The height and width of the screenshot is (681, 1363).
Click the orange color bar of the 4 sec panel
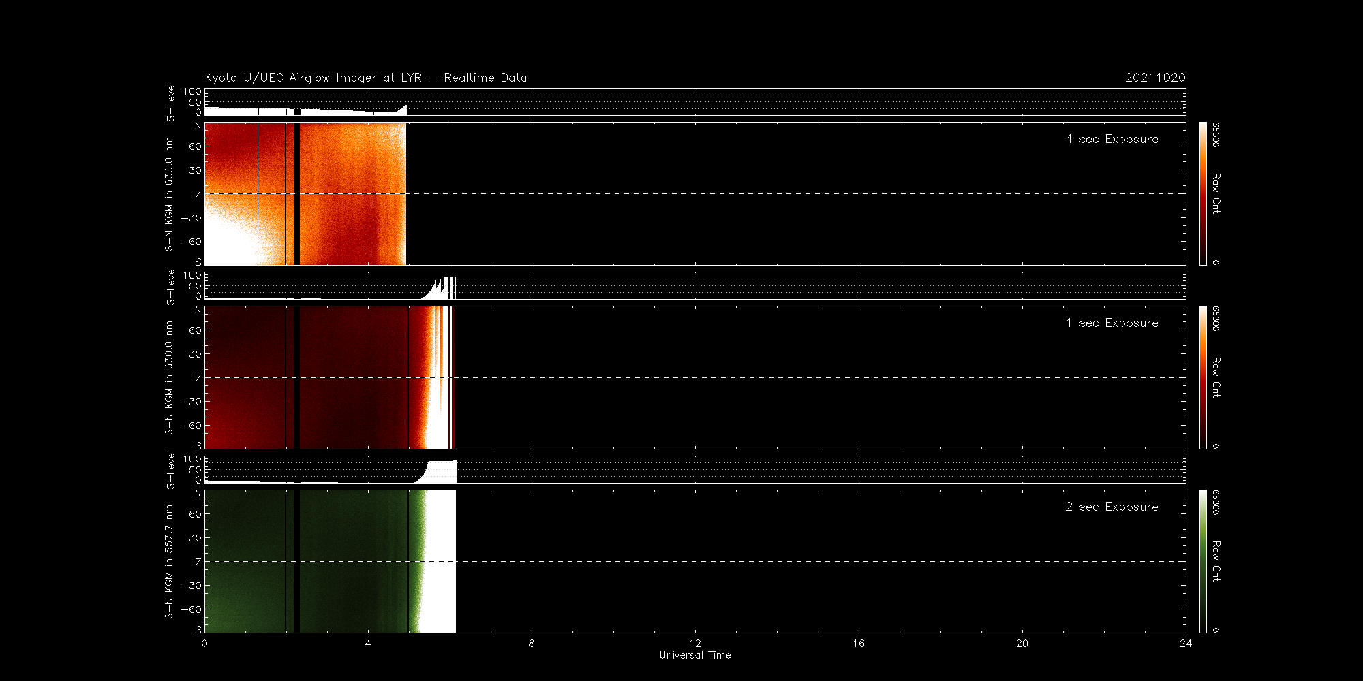1203,193
